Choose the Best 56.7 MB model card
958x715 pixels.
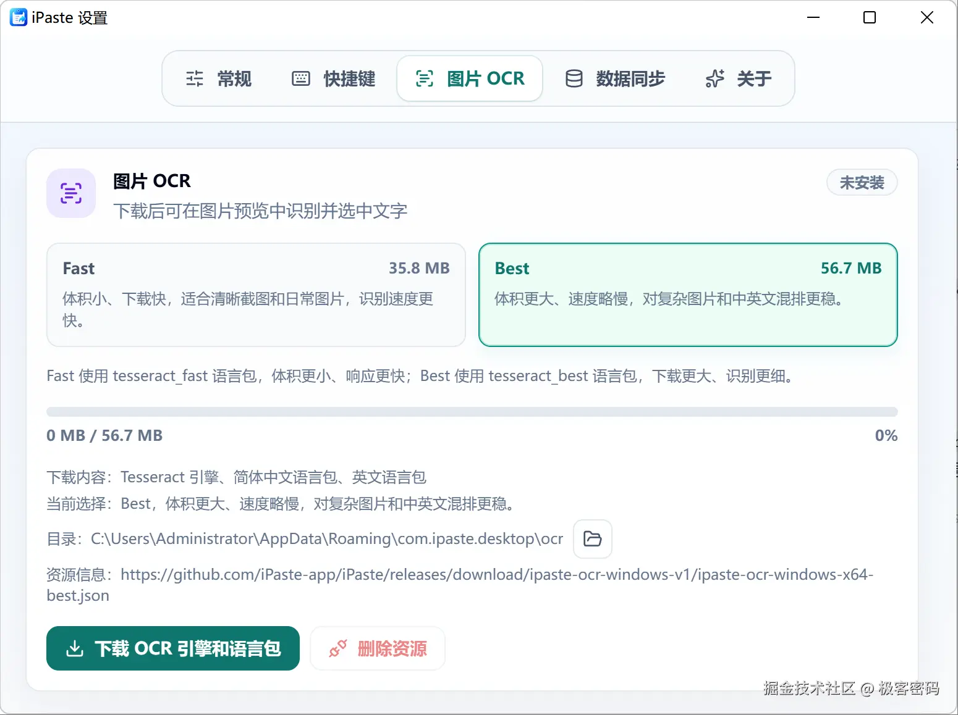(x=688, y=295)
